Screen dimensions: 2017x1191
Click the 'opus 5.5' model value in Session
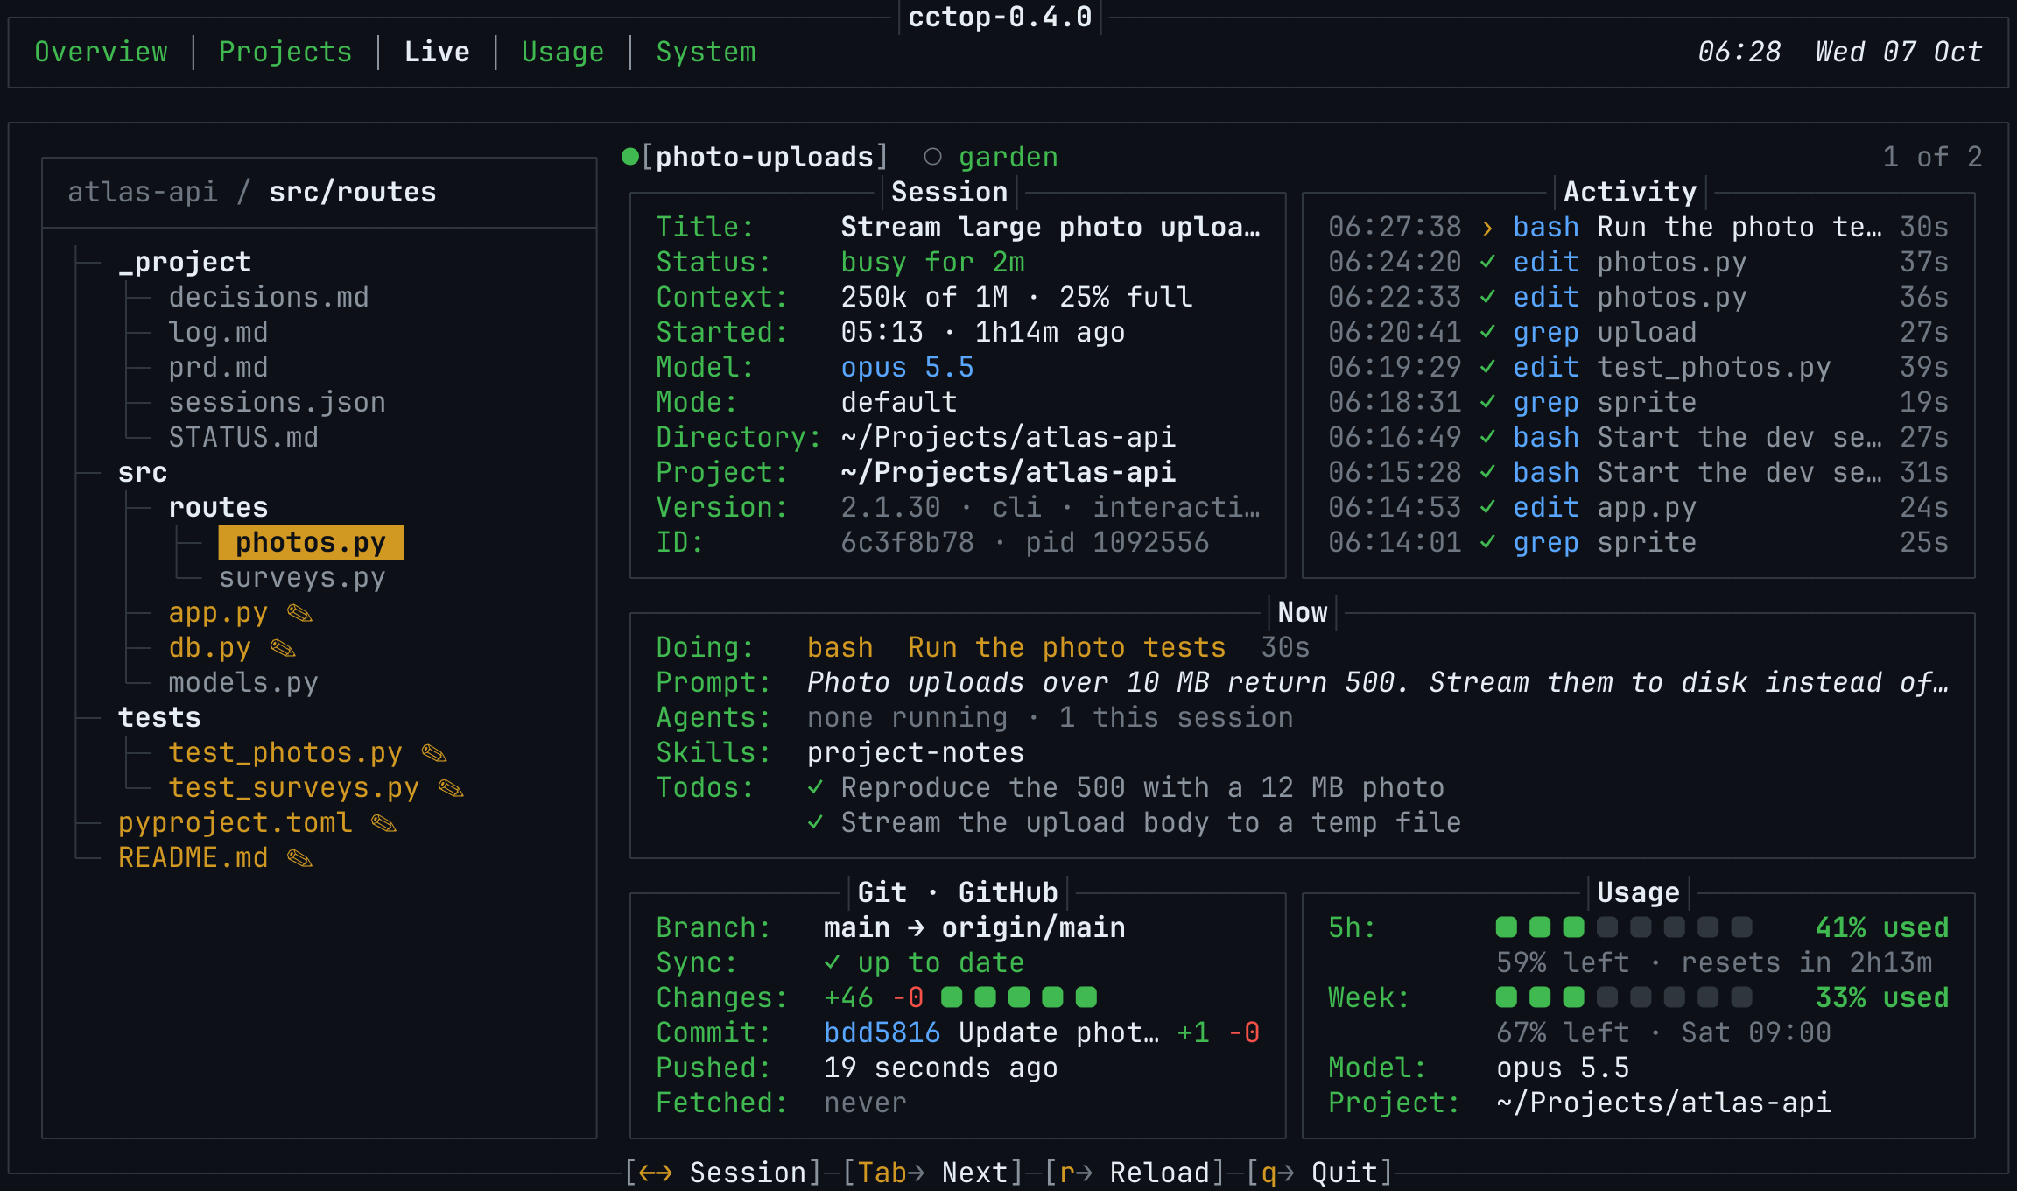[x=907, y=367]
